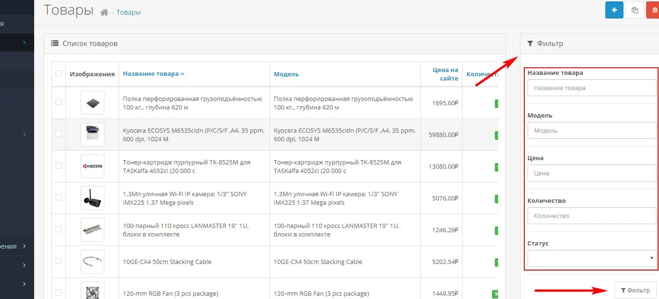
Task: Expand the highlighted sidebar menu chevron
Action: pyautogui.click(x=24, y=43)
